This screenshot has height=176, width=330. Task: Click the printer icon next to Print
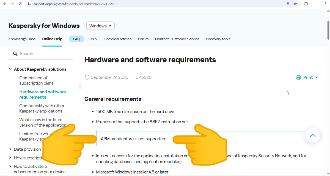[298, 77]
